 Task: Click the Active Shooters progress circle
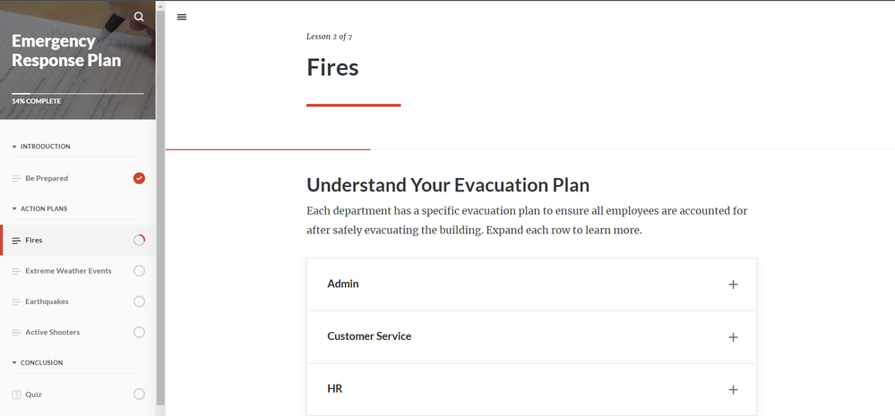pyautogui.click(x=139, y=333)
